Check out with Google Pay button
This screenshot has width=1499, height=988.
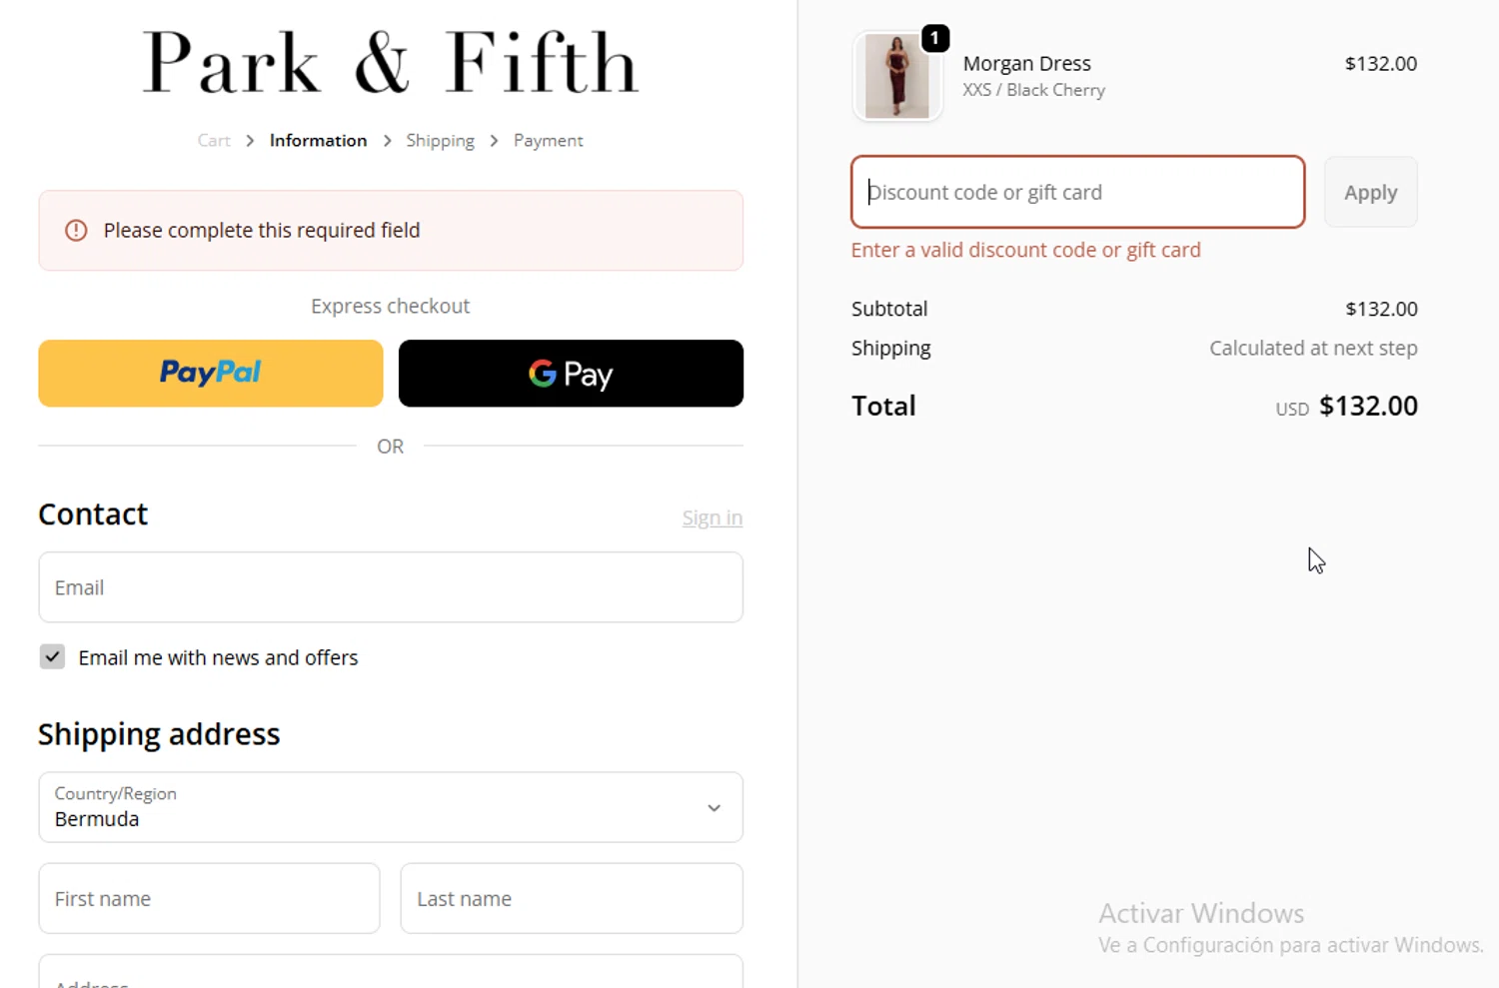click(x=571, y=374)
